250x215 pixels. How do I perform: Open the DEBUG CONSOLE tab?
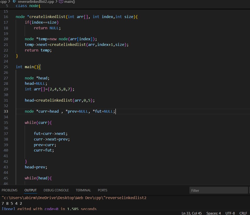(x=56, y=190)
